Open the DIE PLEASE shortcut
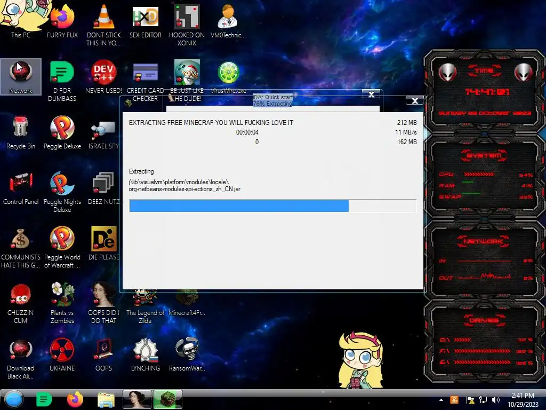This screenshot has width=546, height=410. tap(104, 243)
